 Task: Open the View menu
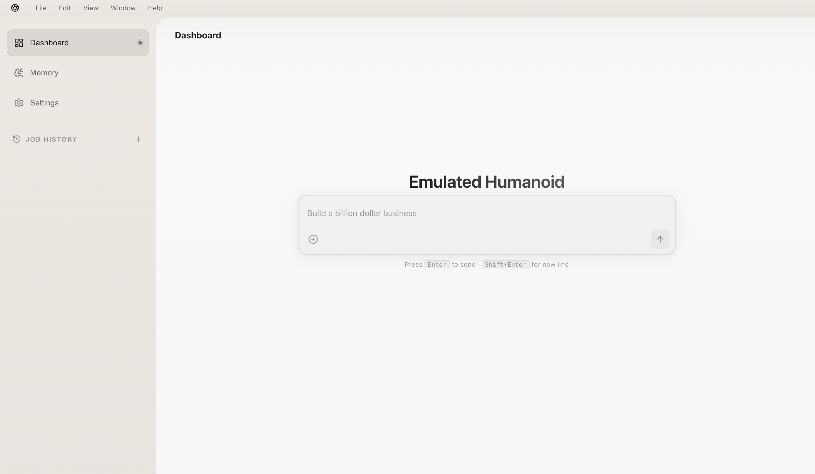pos(90,8)
